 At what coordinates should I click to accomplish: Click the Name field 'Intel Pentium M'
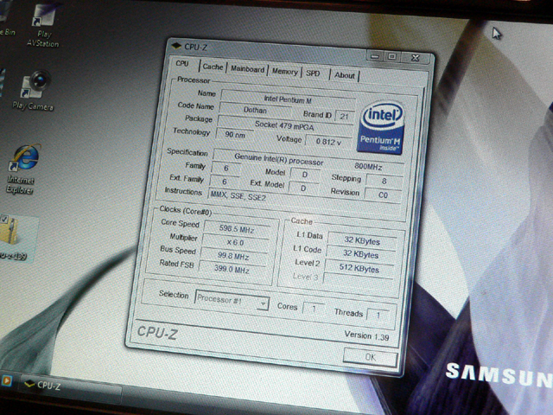(288, 98)
